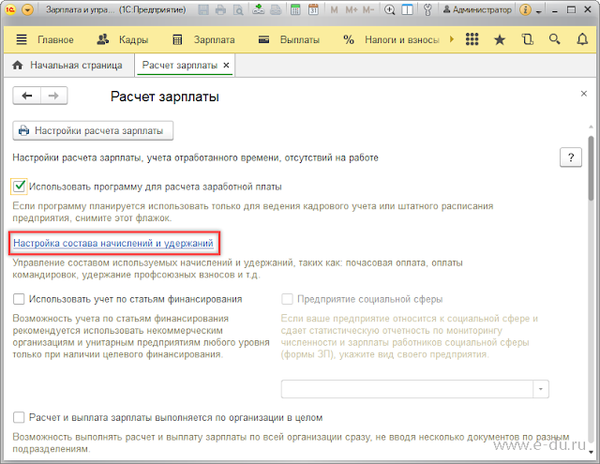Click the M memory button
This screenshot has height=464, width=600.
point(334,10)
